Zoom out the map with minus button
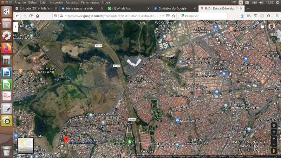Screen dimensions: 281x158 point(274,144)
